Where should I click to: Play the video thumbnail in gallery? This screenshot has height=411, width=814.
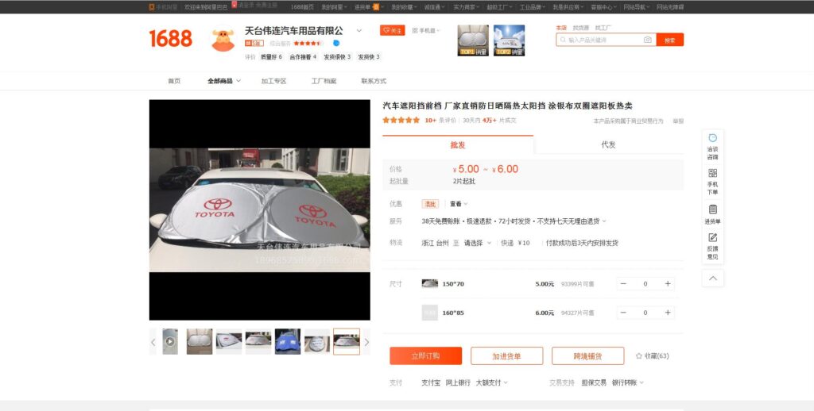pyautogui.click(x=170, y=341)
